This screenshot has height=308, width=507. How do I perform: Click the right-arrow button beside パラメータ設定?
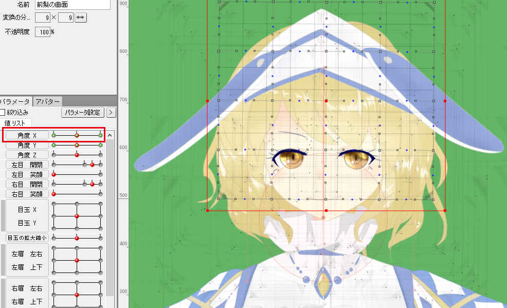111,113
